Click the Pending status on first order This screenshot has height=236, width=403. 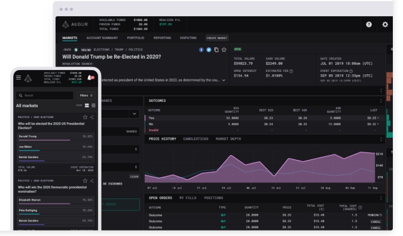point(374,215)
